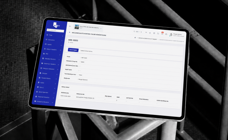The width and height of the screenshot is (228, 140).
Task: Open notifications bell with red badge
Action: [162, 34]
